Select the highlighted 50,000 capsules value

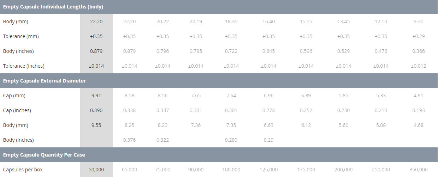(96, 170)
